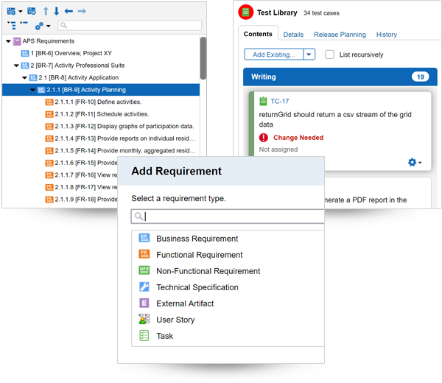Click the blue BR icon in type list
The height and width of the screenshot is (383, 442).
[x=144, y=238]
